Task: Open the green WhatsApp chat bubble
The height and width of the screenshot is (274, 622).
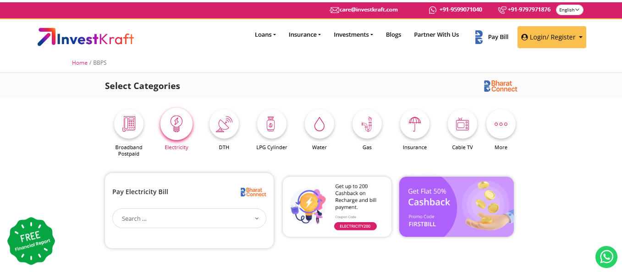Action: point(606,257)
